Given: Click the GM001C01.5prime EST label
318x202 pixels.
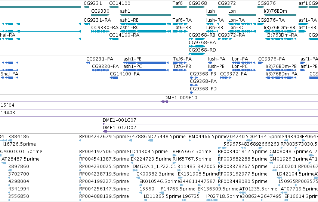Looking at the screenshot, I should click(x=21, y=152).
